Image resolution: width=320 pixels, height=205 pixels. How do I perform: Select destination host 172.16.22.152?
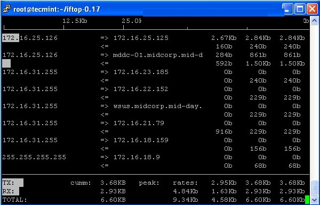coord(141,89)
